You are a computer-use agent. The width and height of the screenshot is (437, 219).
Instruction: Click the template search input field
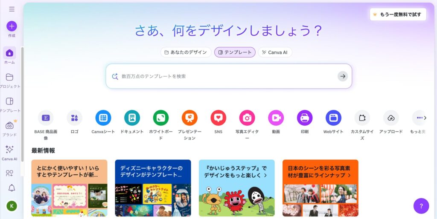[229, 76]
